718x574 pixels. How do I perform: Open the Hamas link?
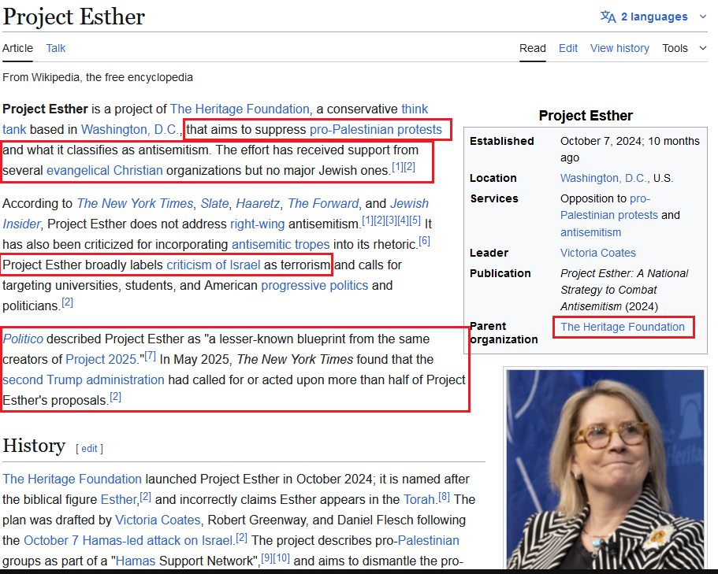click(135, 561)
